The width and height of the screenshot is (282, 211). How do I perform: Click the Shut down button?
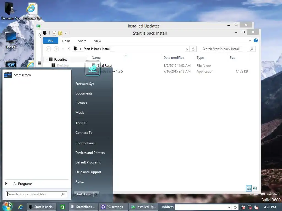tap(83, 194)
